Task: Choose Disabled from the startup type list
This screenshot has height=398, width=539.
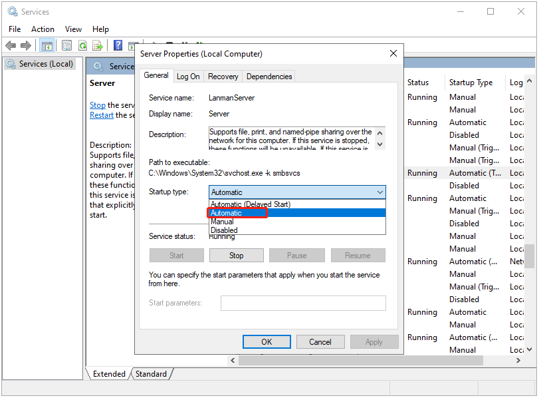Action: click(225, 230)
